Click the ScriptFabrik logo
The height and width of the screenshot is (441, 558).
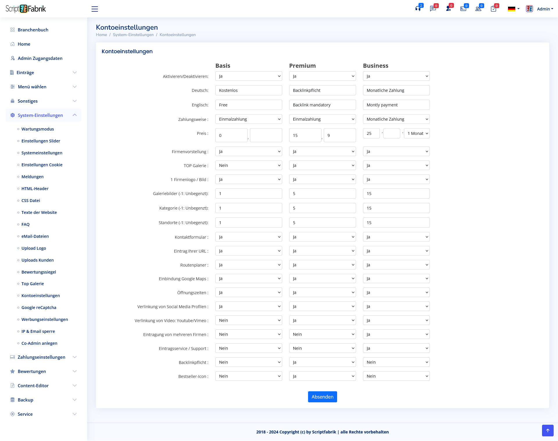(x=26, y=9)
